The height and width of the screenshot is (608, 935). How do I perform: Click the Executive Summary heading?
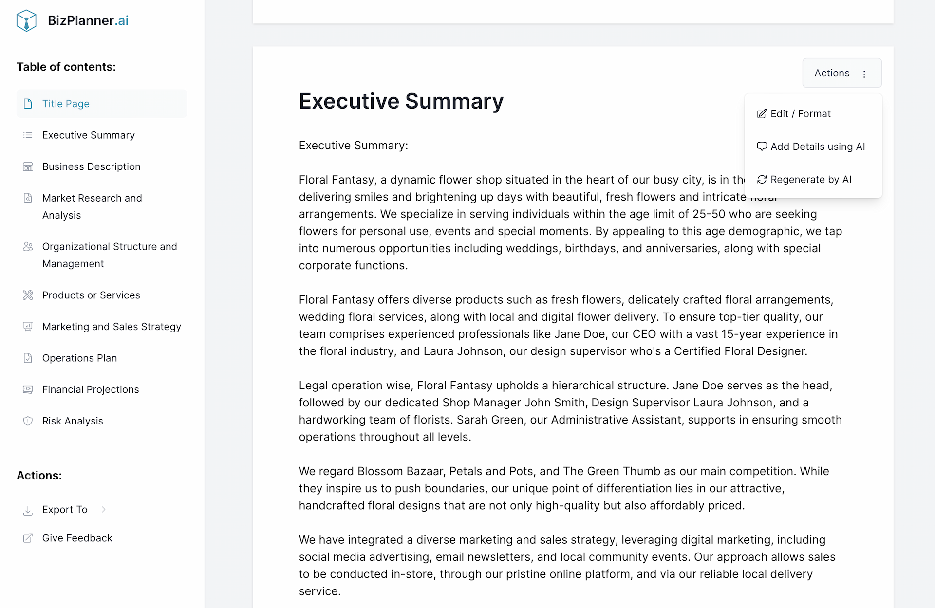(x=401, y=101)
